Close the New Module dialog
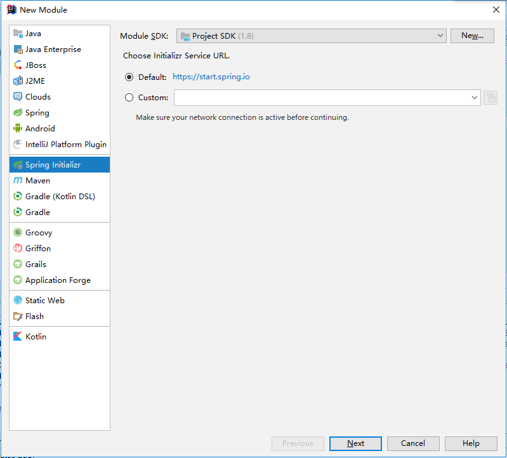Viewport: 507px width, 458px height. 496,10
